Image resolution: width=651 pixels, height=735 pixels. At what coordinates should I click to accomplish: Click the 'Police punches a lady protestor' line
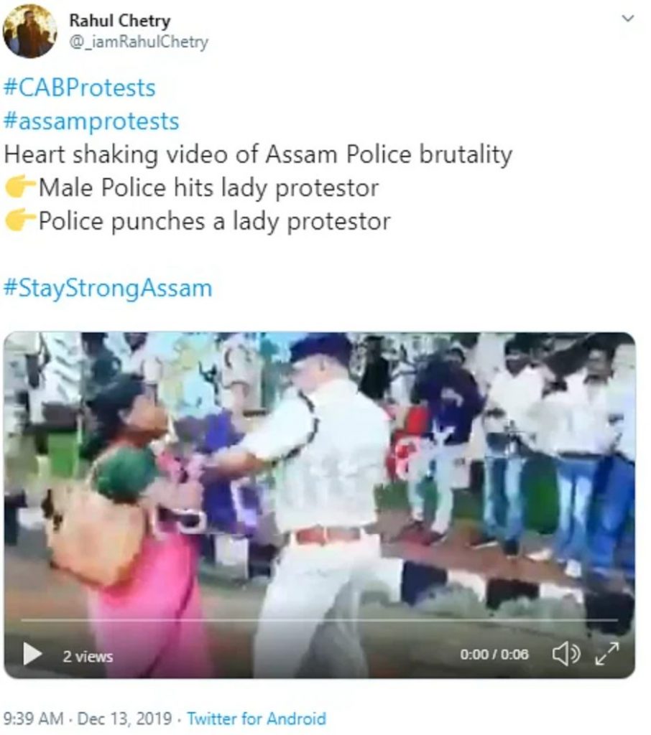[x=214, y=221]
